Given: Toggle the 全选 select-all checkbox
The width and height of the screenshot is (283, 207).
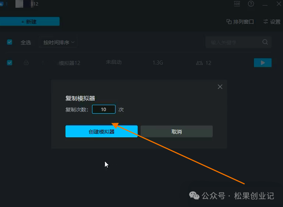Looking at the screenshot, I should (x=10, y=42).
